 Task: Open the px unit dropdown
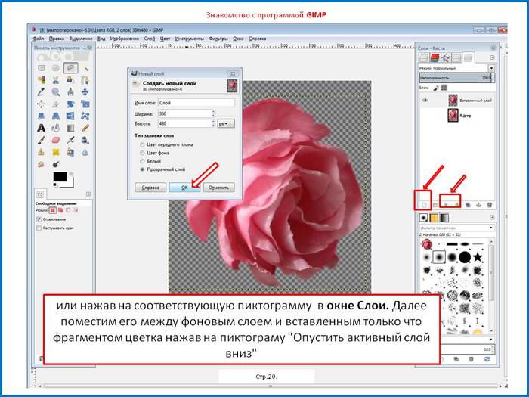pos(226,123)
